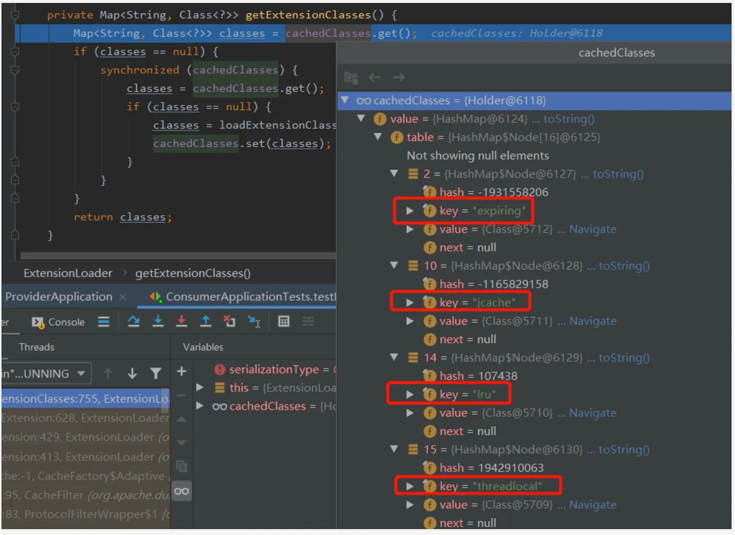Expand value = {Class@5712} entry
The image size is (735, 535).
pyautogui.click(x=410, y=229)
